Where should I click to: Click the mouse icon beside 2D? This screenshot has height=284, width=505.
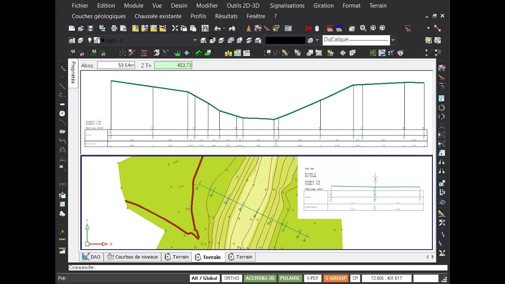pos(317,28)
